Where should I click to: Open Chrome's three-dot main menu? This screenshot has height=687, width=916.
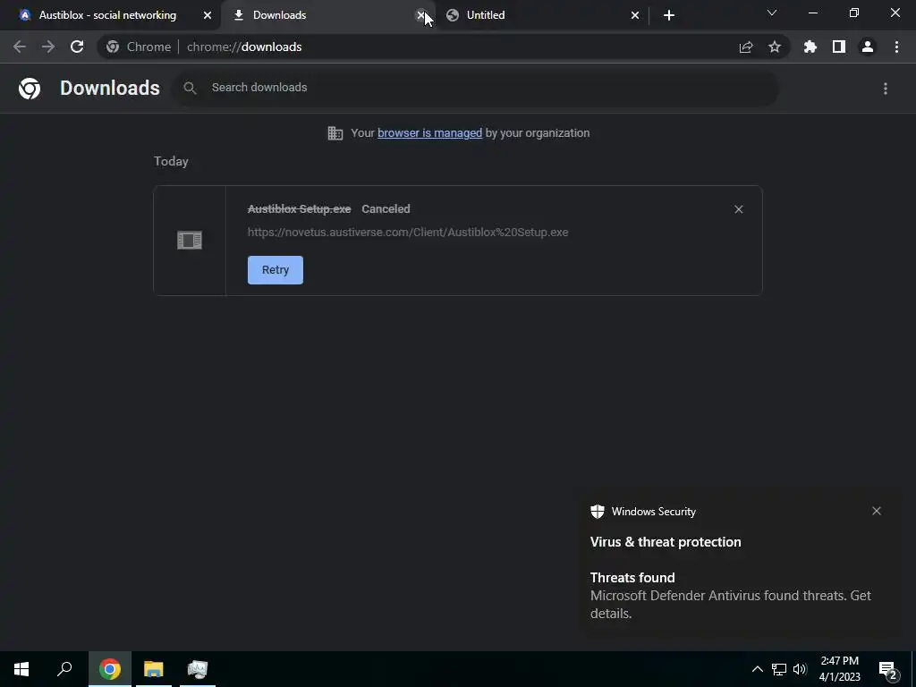point(896,47)
